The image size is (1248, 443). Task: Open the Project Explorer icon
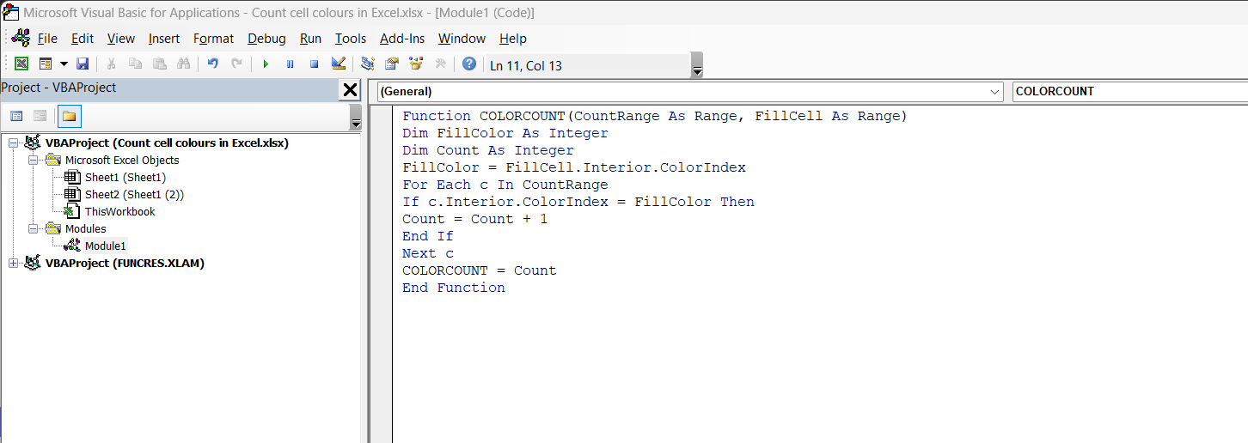[368, 64]
